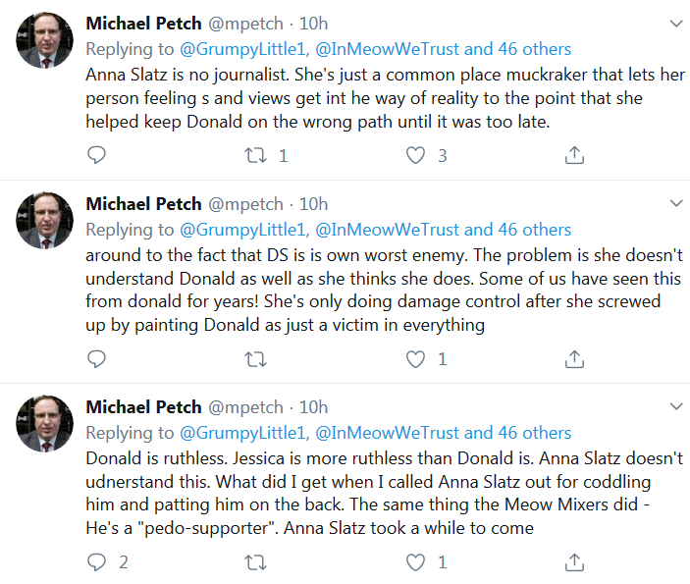This screenshot has width=690, height=584.
Task: Retweet the second tweet about DS worst enemy
Action: (x=255, y=359)
